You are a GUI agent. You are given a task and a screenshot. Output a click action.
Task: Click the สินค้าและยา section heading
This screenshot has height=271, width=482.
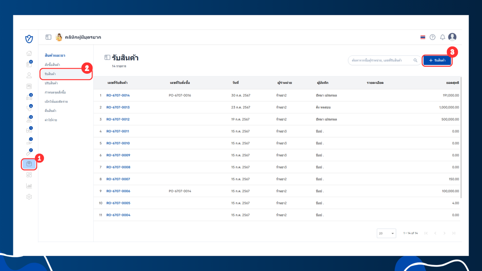pos(55,55)
